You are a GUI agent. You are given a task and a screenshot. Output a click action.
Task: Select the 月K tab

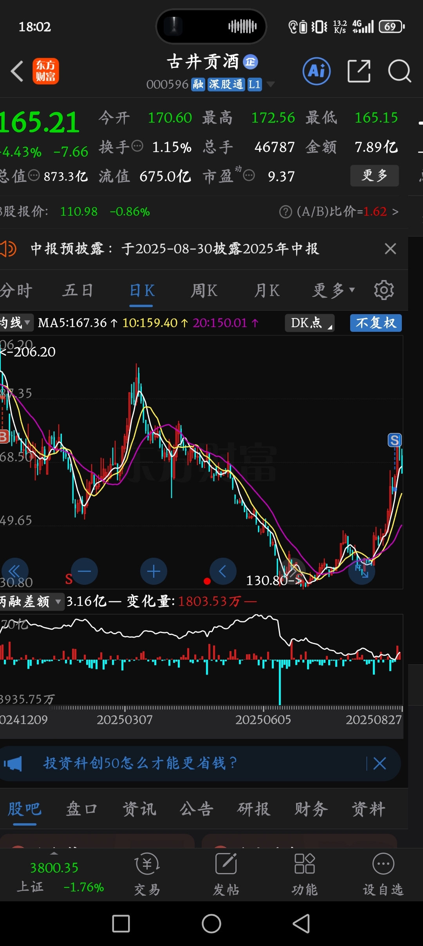point(267,291)
